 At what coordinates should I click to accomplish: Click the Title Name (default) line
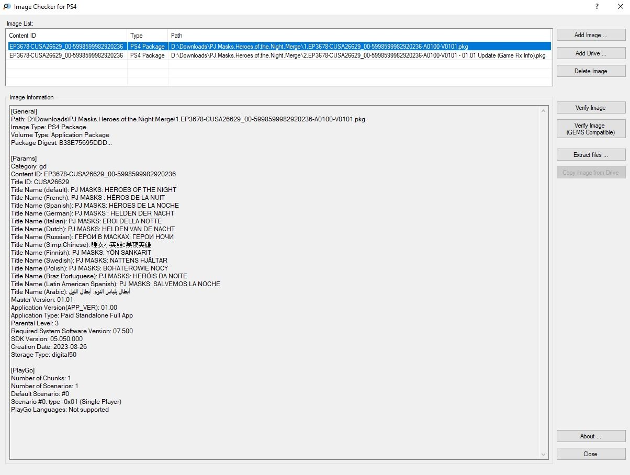tap(94, 190)
